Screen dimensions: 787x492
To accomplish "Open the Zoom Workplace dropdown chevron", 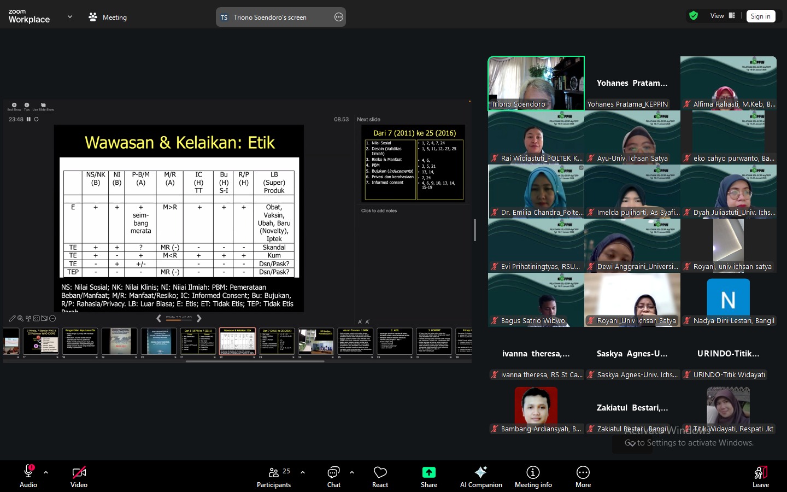I will click(70, 17).
